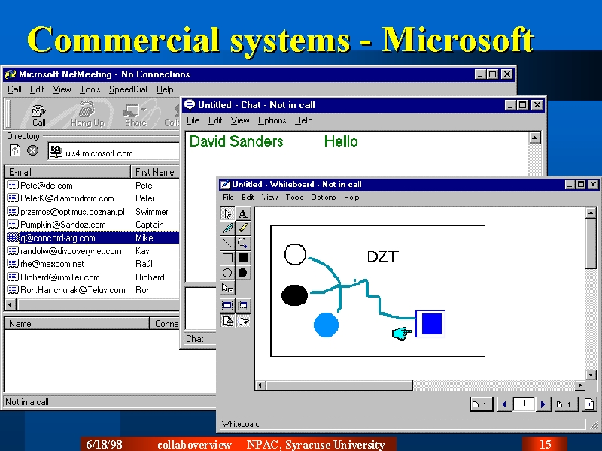Click the Select Window capture tool
602x451 pixels.
[227, 305]
